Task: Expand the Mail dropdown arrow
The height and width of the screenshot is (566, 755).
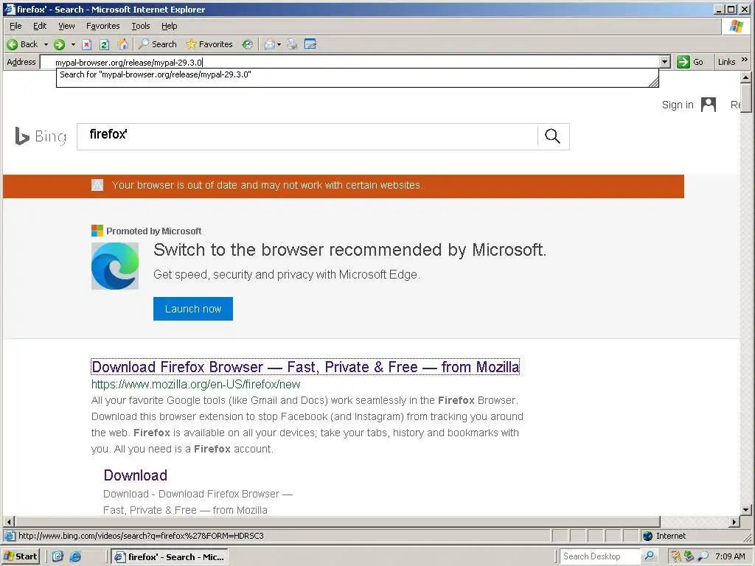Action: (x=279, y=44)
